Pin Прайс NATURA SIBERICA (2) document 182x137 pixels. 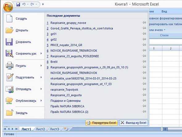(144, 111)
